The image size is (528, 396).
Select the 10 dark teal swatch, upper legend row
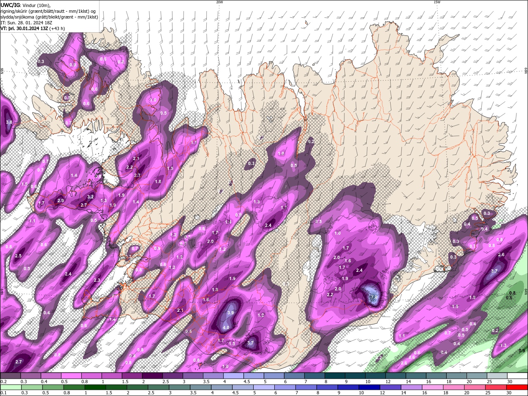coord(375,376)
